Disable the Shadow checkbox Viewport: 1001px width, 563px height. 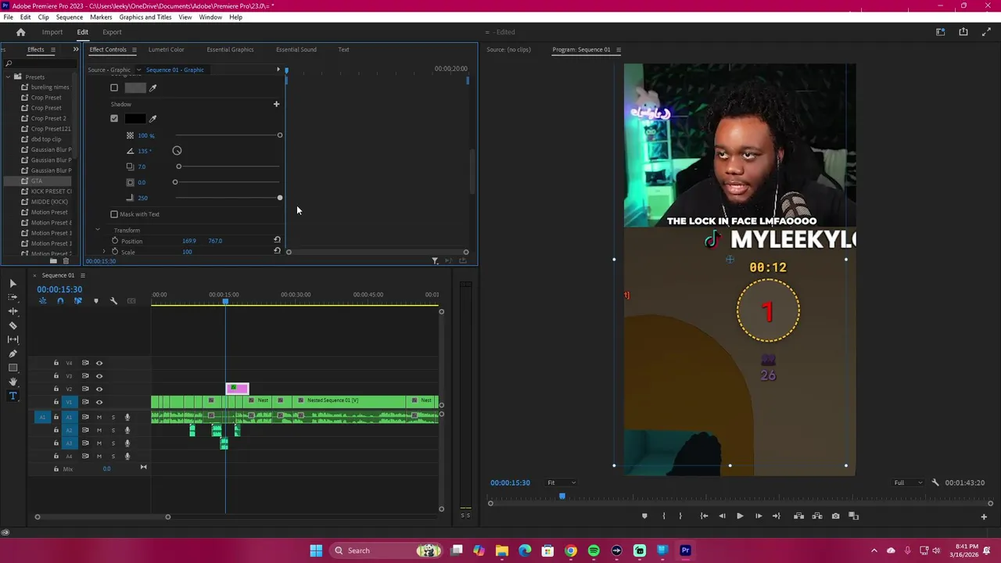[x=114, y=118]
